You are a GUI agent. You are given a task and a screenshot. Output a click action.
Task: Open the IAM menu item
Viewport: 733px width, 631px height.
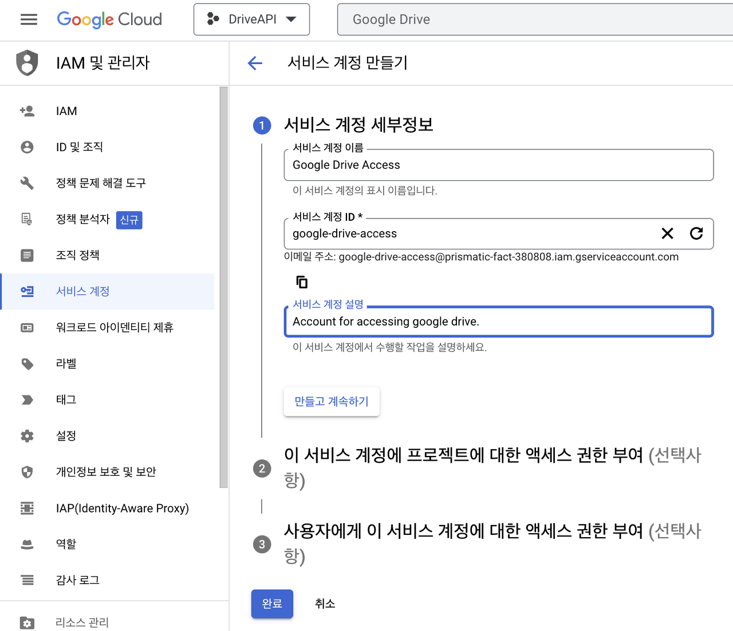tap(108, 111)
